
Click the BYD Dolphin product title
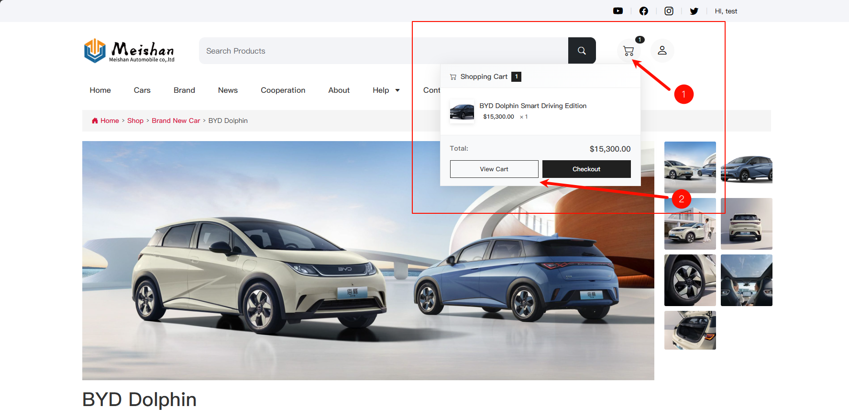coord(139,400)
